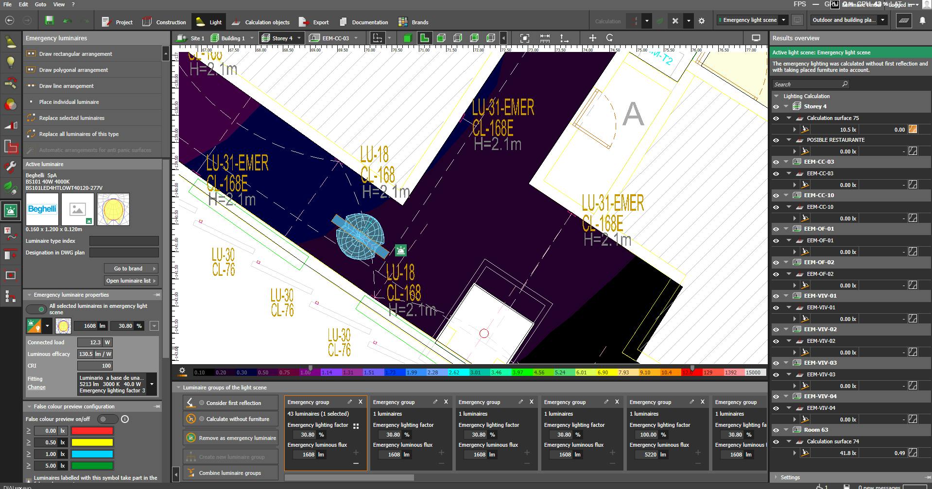Select the emergency luminaire tool in sidebar
The image size is (932, 489).
click(11, 210)
